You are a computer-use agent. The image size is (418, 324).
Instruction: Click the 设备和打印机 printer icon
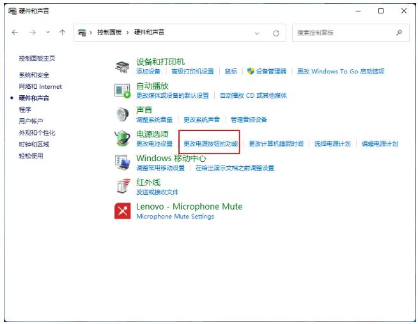pyautogui.click(x=123, y=66)
